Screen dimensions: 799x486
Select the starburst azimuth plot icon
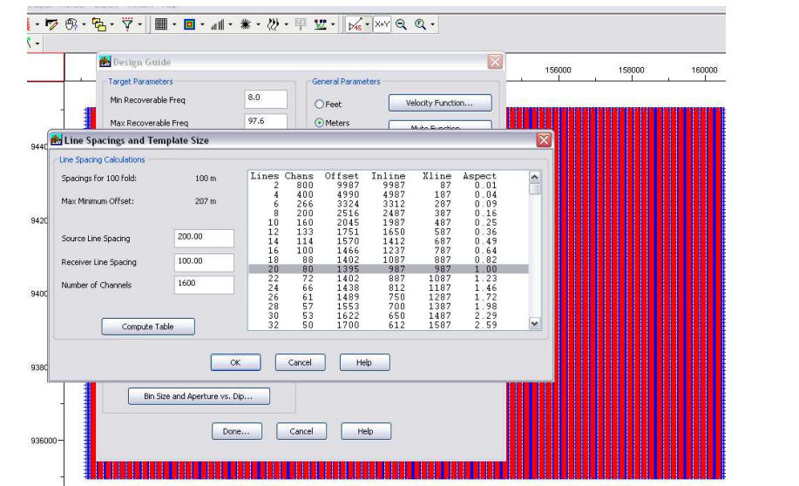point(246,24)
